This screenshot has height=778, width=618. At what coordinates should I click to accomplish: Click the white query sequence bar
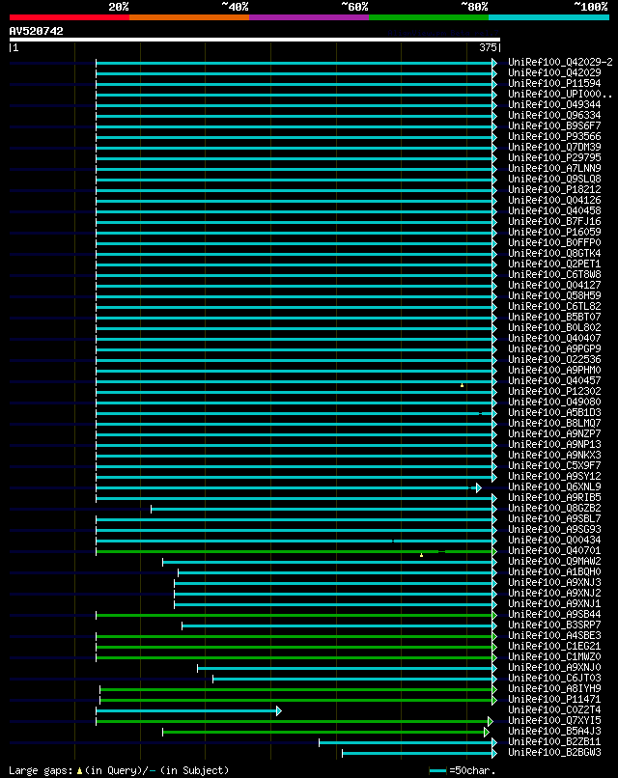click(255, 40)
